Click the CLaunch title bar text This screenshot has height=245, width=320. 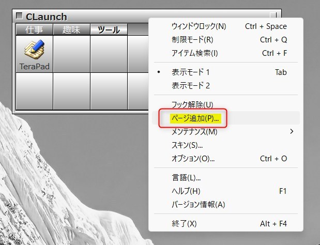point(47,17)
